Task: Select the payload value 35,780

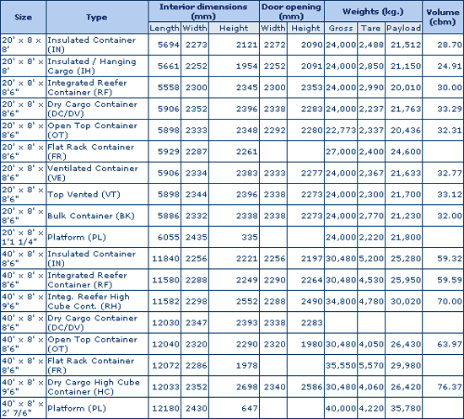Action: [406, 408]
